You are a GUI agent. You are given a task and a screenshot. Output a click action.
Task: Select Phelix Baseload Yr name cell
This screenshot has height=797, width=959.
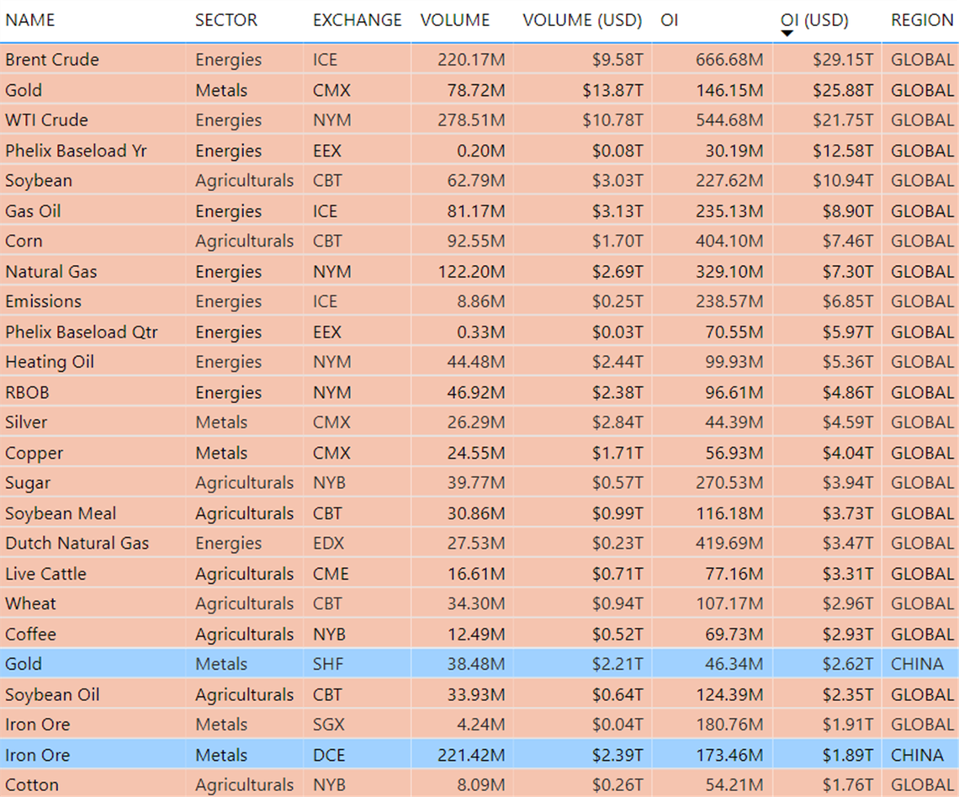click(76, 151)
